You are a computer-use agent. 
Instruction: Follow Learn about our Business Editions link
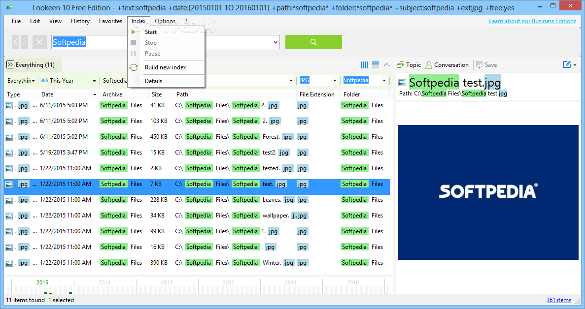[x=532, y=21]
